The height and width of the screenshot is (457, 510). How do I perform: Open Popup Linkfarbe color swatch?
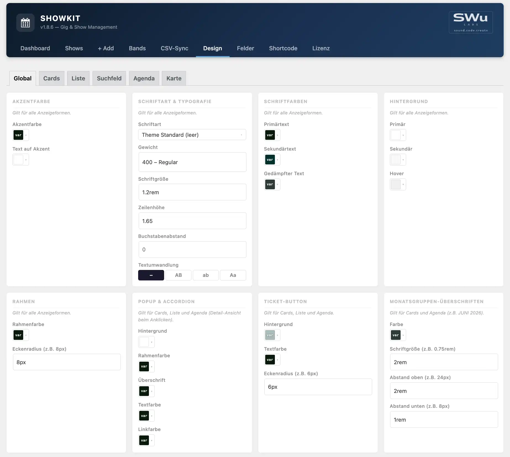coord(146,440)
